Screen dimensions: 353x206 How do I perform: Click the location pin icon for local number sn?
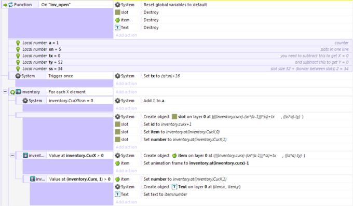pos(18,49)
